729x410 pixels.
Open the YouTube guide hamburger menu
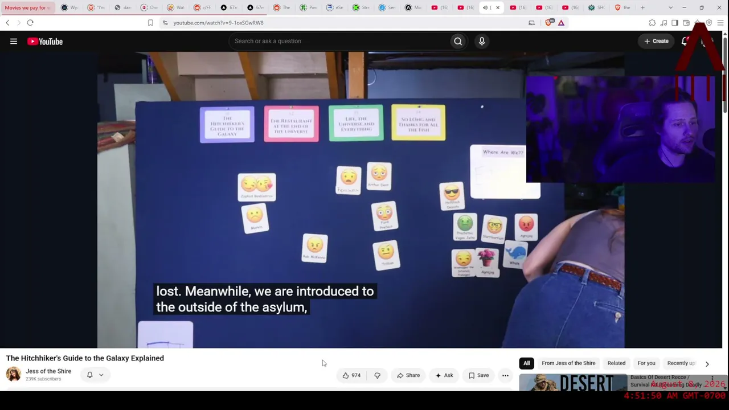pos(14,41)
